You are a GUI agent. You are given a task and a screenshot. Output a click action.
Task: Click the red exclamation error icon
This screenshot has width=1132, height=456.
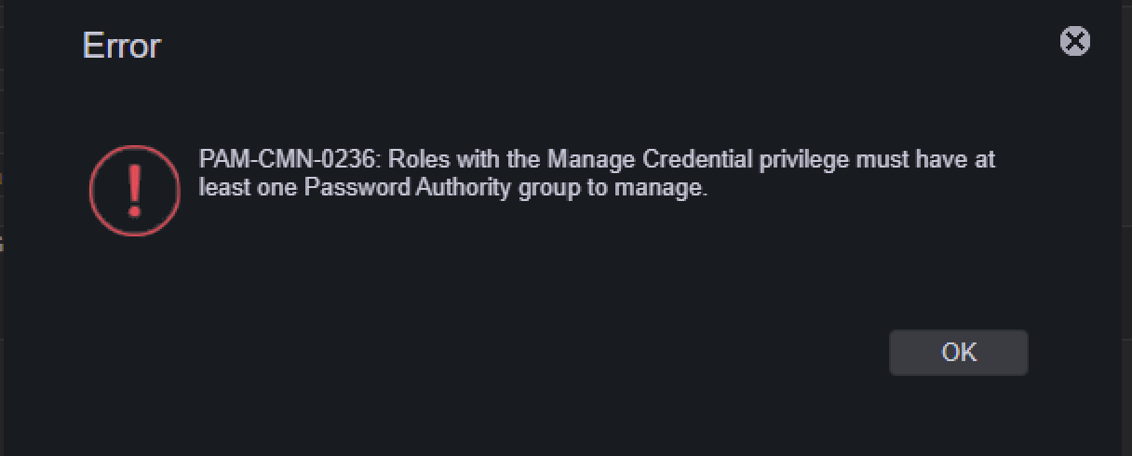click(134, 190)
